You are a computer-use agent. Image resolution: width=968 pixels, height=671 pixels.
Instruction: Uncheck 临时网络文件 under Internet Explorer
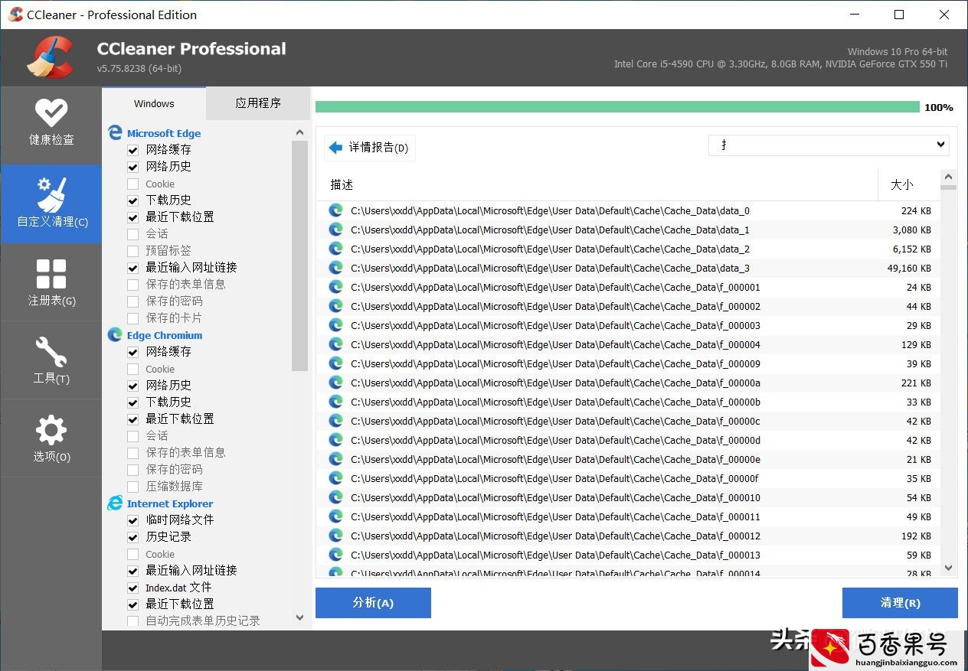tap(133, 520)
